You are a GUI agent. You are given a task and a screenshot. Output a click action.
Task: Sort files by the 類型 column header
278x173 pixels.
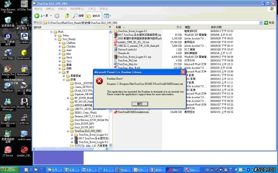196,27
